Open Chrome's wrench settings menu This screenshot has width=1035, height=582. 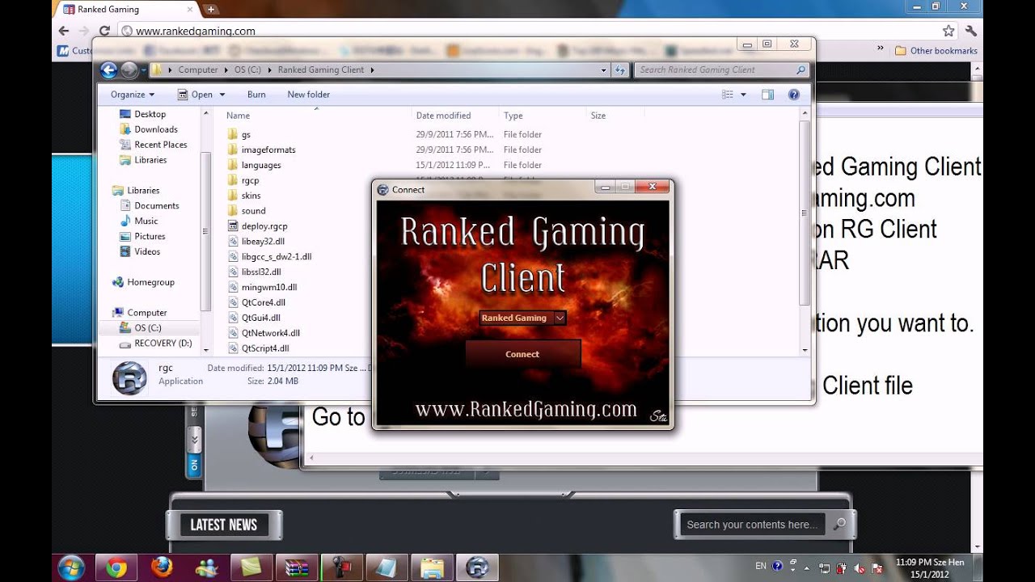click(971, 31)
